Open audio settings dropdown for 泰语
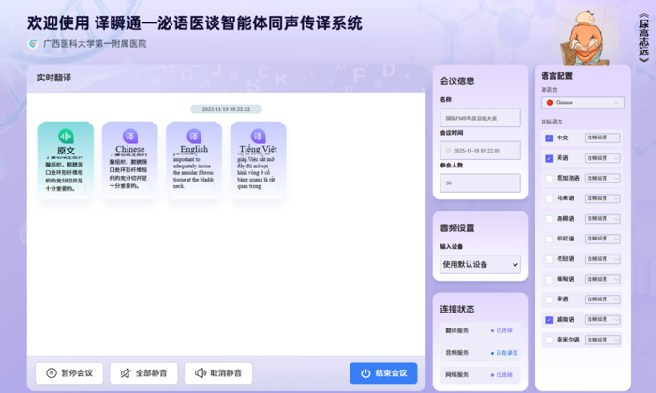Image resolution: width=656 pixels, height=393 pixels. tap(603, 299)
